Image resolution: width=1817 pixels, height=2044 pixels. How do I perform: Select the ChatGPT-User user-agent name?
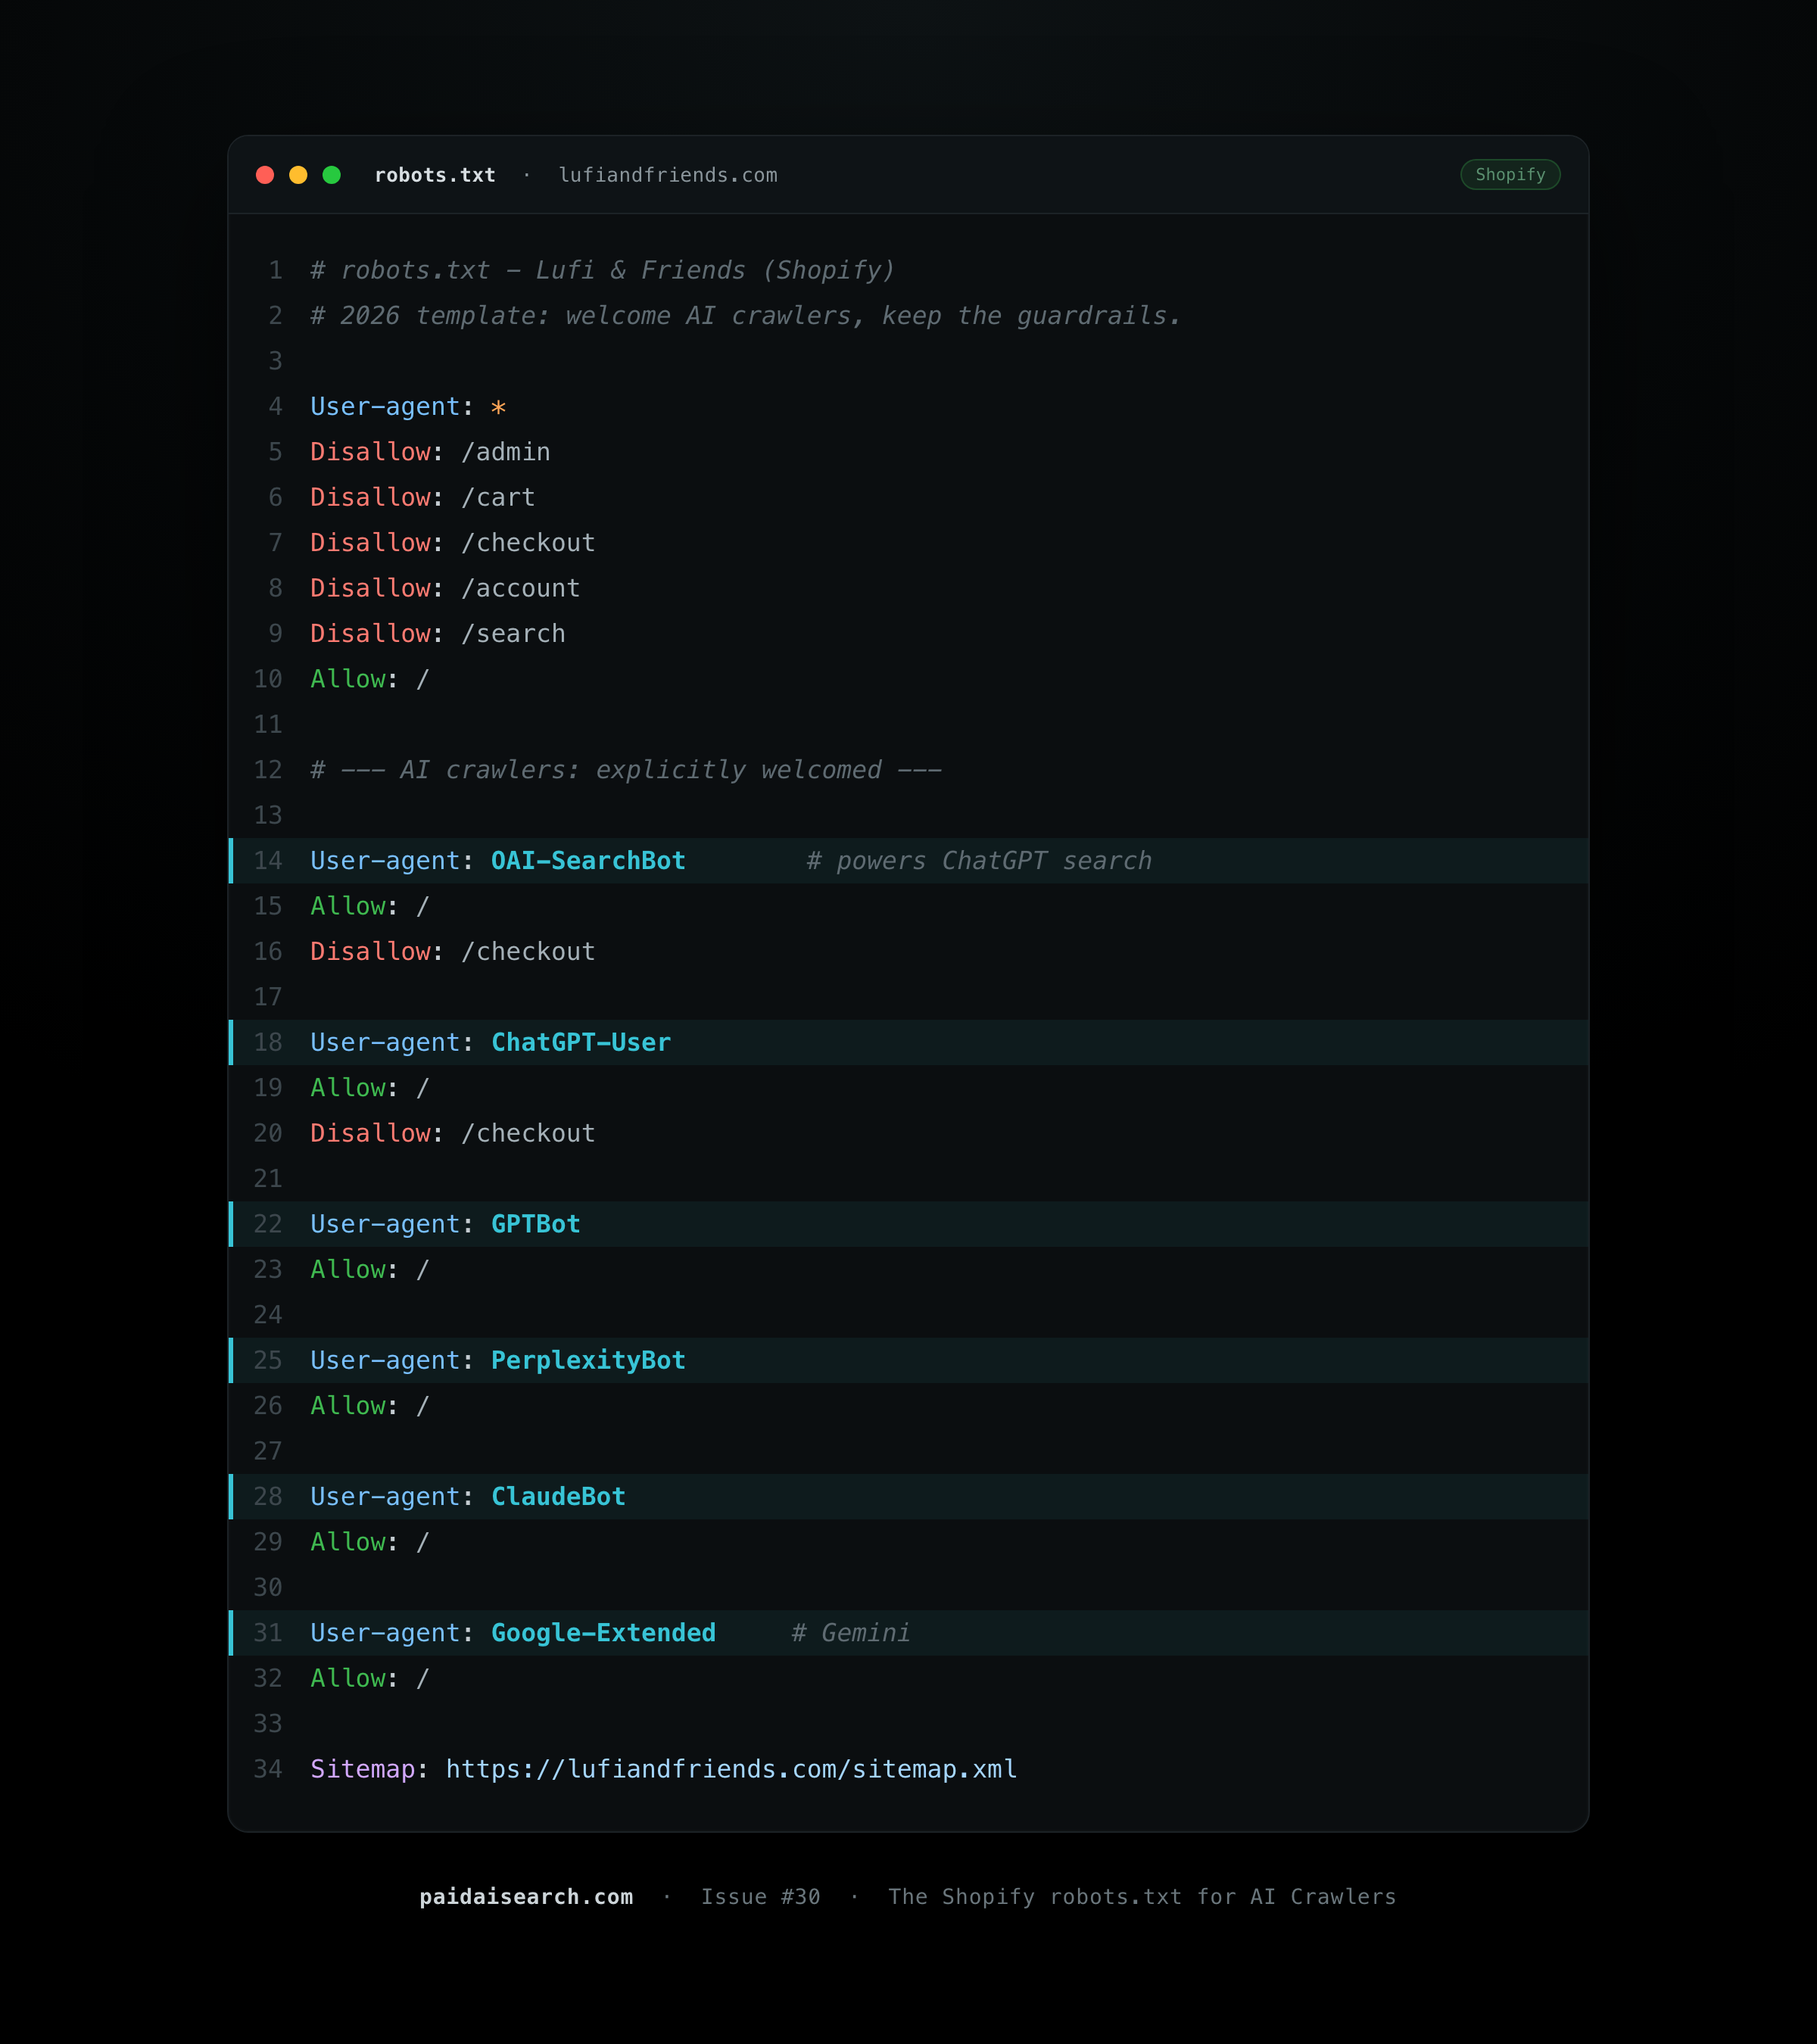click(581, 1043)
